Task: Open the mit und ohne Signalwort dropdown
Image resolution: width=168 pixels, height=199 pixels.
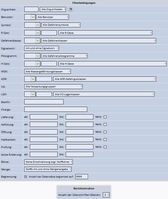Action: 41,48
